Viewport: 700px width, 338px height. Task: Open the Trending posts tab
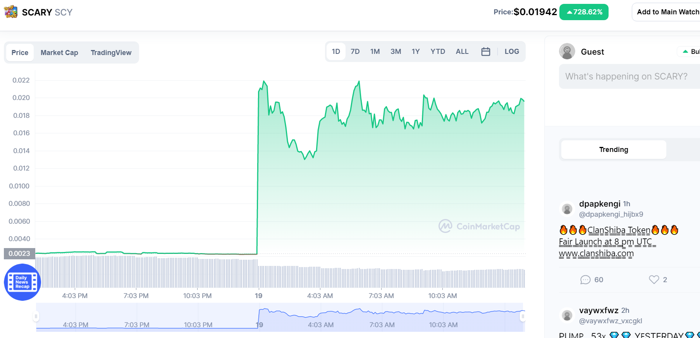pyautogui.click(x=614, y=150)
